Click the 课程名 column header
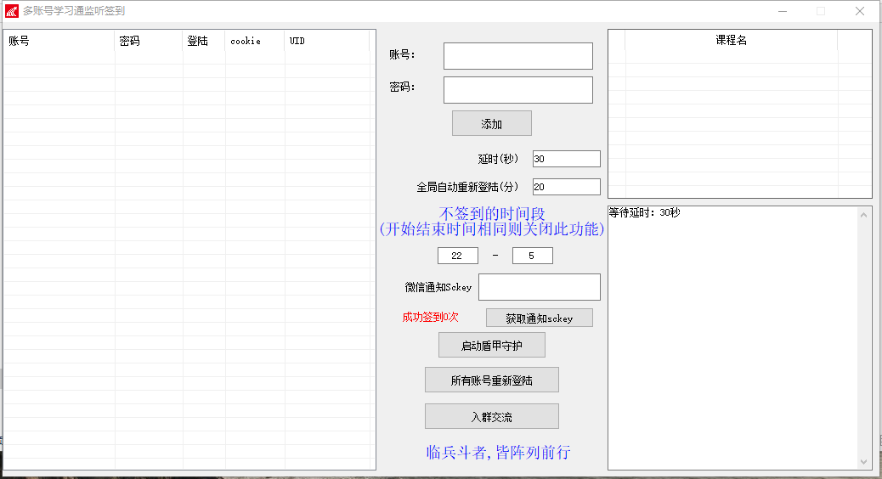882x479 pixels. pos(732,40)
